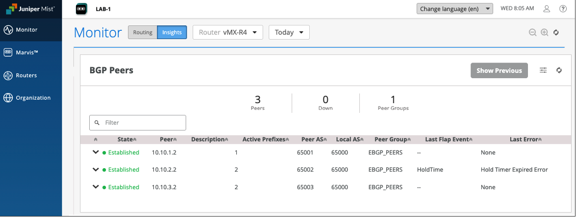The height and width of the screenshot is (217, 576).
Task: Expand the row for peer 10.10.1.2
Action: pyautogui.click(x=96, y=152)
